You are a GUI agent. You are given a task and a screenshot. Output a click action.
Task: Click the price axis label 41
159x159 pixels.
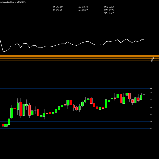click(x=151, y=93)
